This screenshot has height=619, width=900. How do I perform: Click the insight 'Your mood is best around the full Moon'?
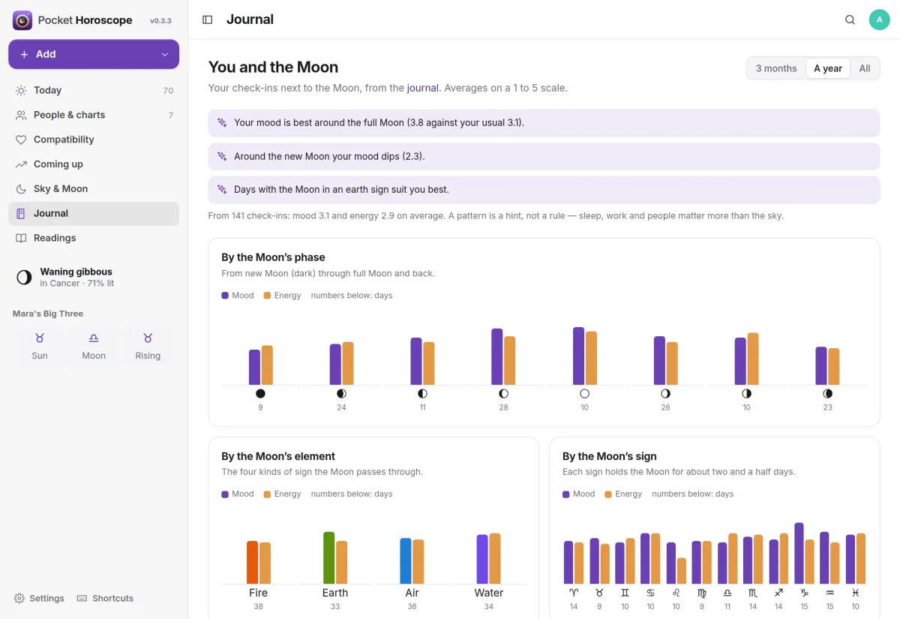544,123
